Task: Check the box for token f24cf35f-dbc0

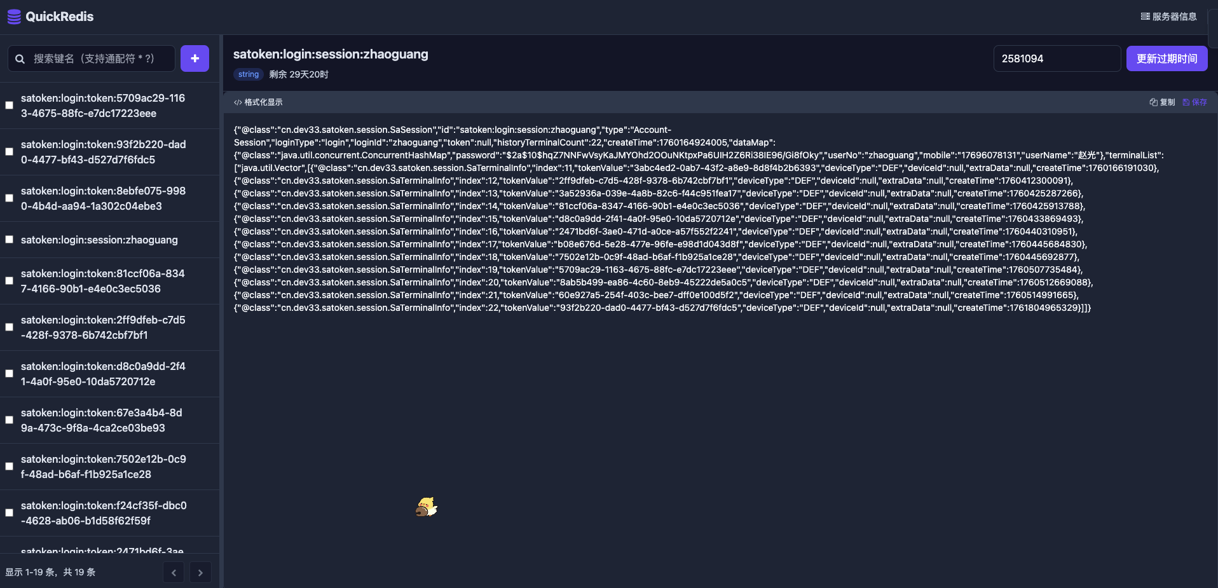Action: pyautogui.click(x=10, y=513)
